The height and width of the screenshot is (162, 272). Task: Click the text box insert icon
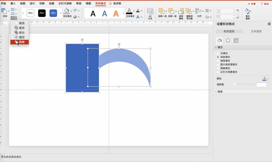point(13,10)
